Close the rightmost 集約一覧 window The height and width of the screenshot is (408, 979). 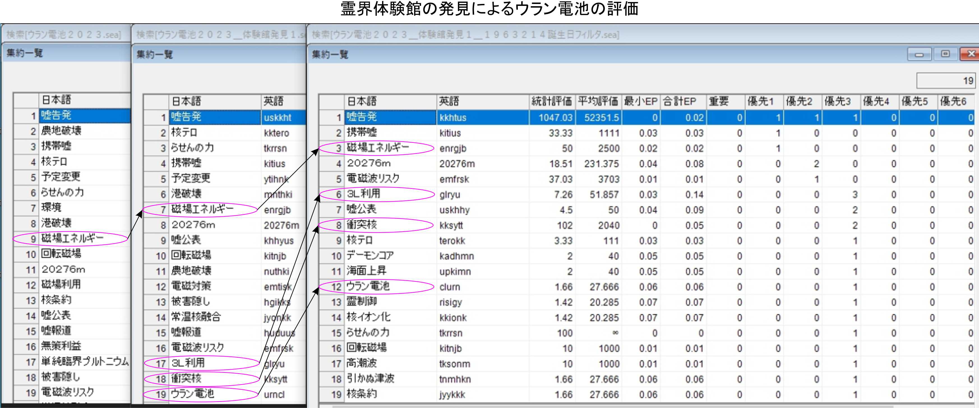(969, 54)
